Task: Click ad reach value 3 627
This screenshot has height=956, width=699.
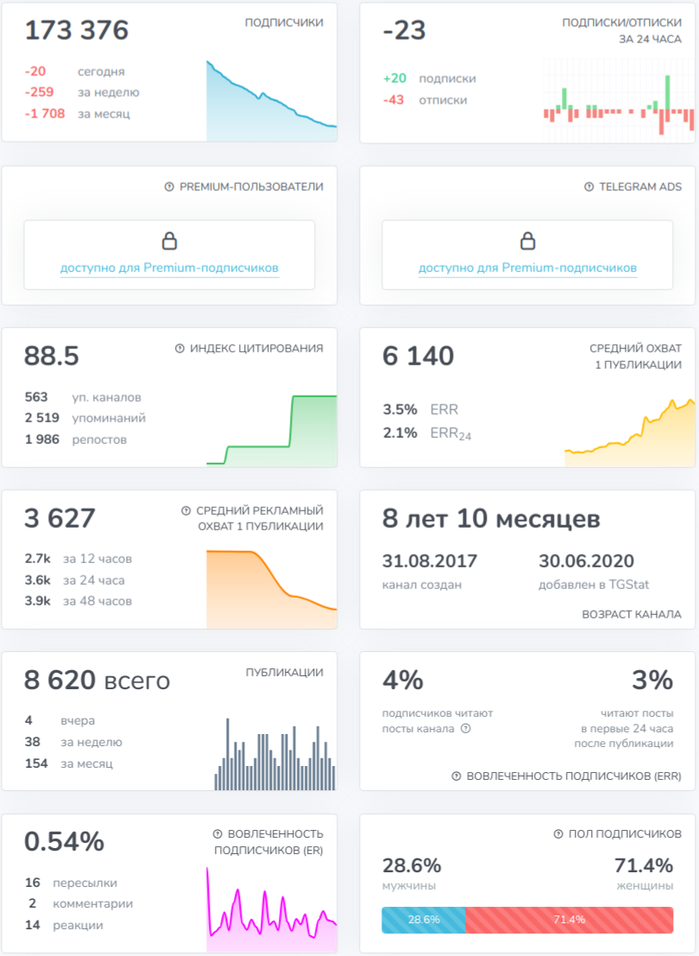Action: point(60,518)
